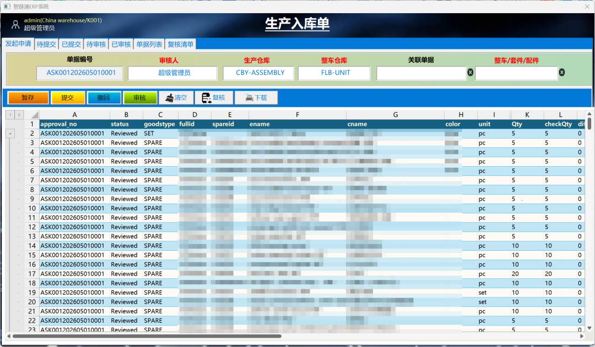Go to the 待审核 tab

(x=96, y=45)
